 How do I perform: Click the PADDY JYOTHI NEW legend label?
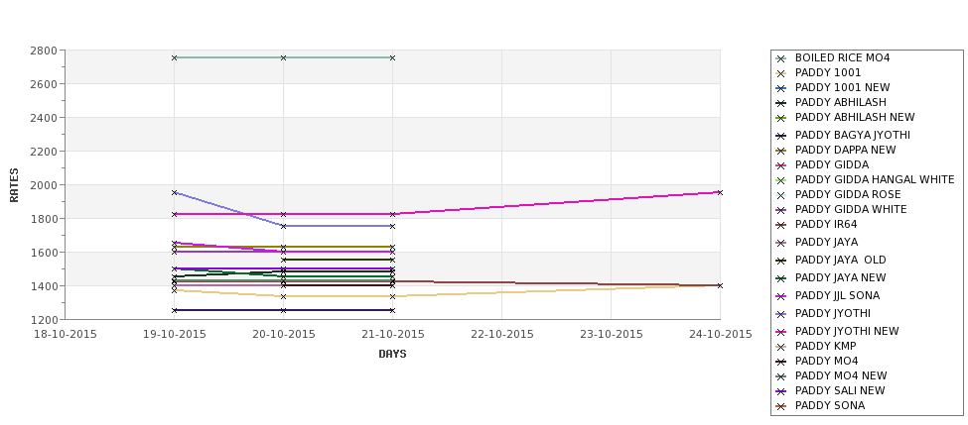point(847,331)
